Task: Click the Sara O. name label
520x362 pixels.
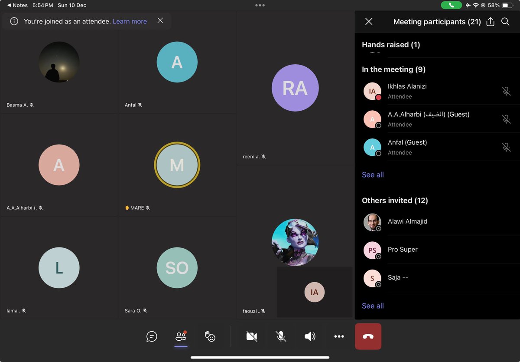Action: click(133, 311)
